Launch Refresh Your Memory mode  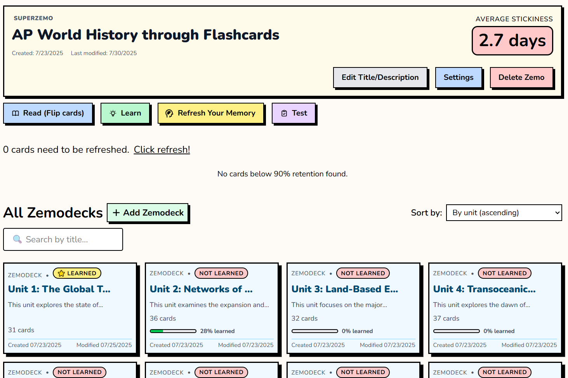point(211,113)
